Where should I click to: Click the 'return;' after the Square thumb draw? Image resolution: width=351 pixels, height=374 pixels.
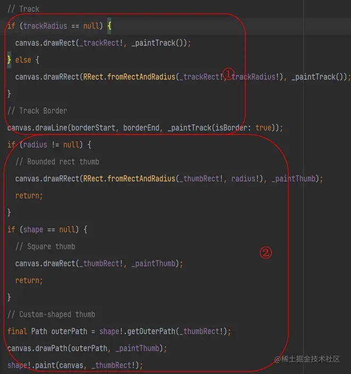(29, 281)
